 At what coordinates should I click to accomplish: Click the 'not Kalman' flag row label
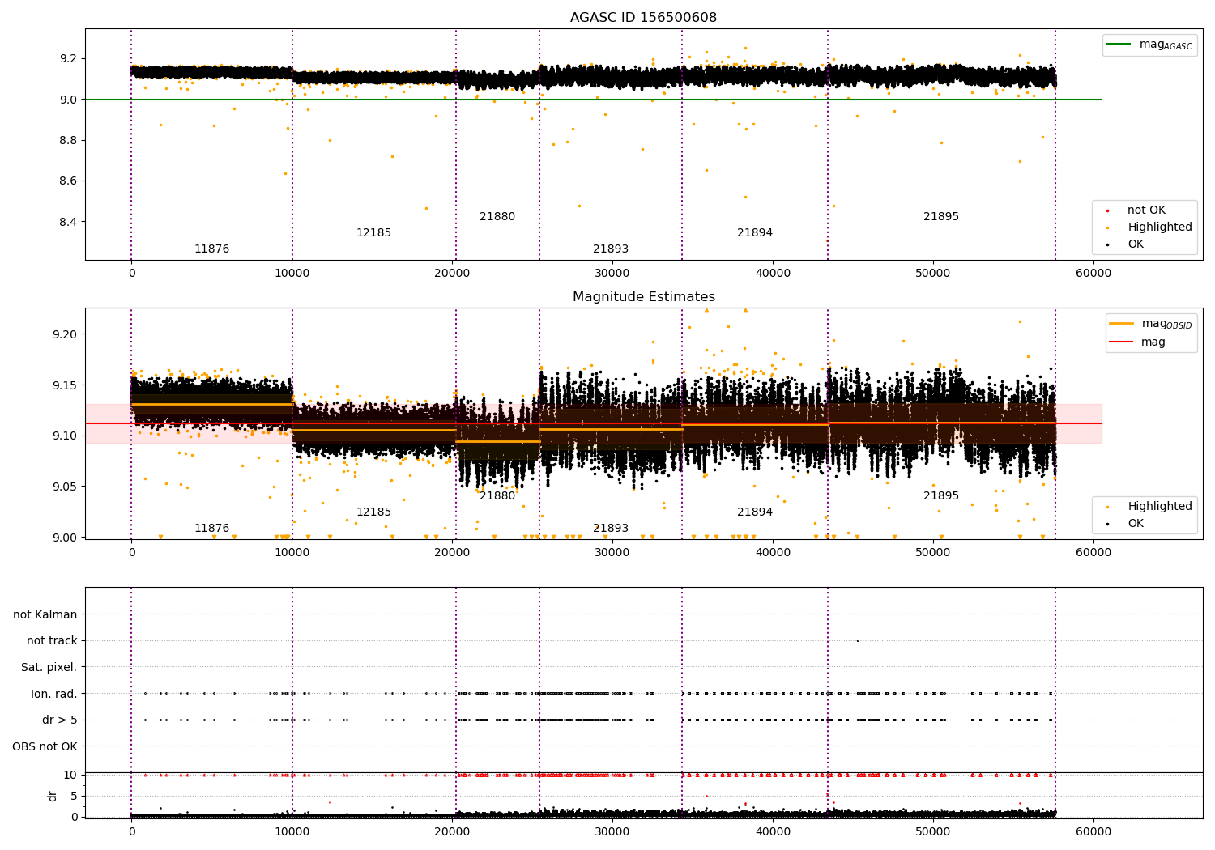point(45,615)
